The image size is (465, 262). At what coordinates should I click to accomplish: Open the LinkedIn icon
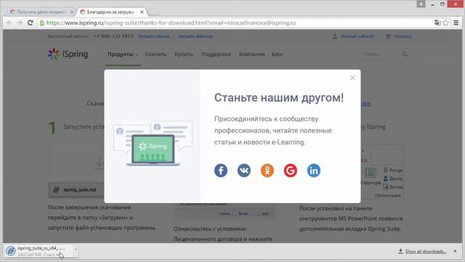tap(314, 170)
